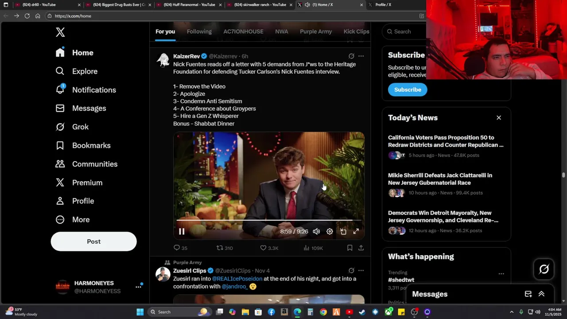This screenshot has height=319, width=567.
Task: Switch to the For you tab
Action: pos(165,31)
